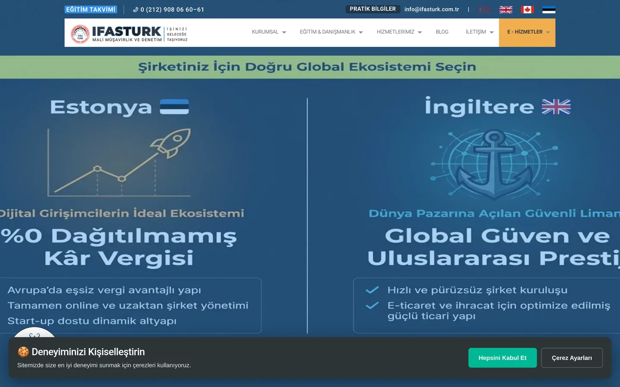Open the PRATİK BİLGİLER tab

point(373,9)
